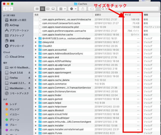Screen dimensions: 161x135
Task: Expand the com.apple.accountsd folder
Action: pos(36,50)
